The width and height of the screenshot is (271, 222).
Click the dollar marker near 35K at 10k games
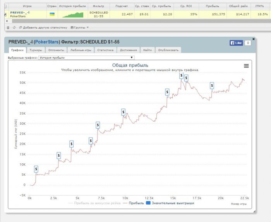pyautogui.click(x=123, y=112)
